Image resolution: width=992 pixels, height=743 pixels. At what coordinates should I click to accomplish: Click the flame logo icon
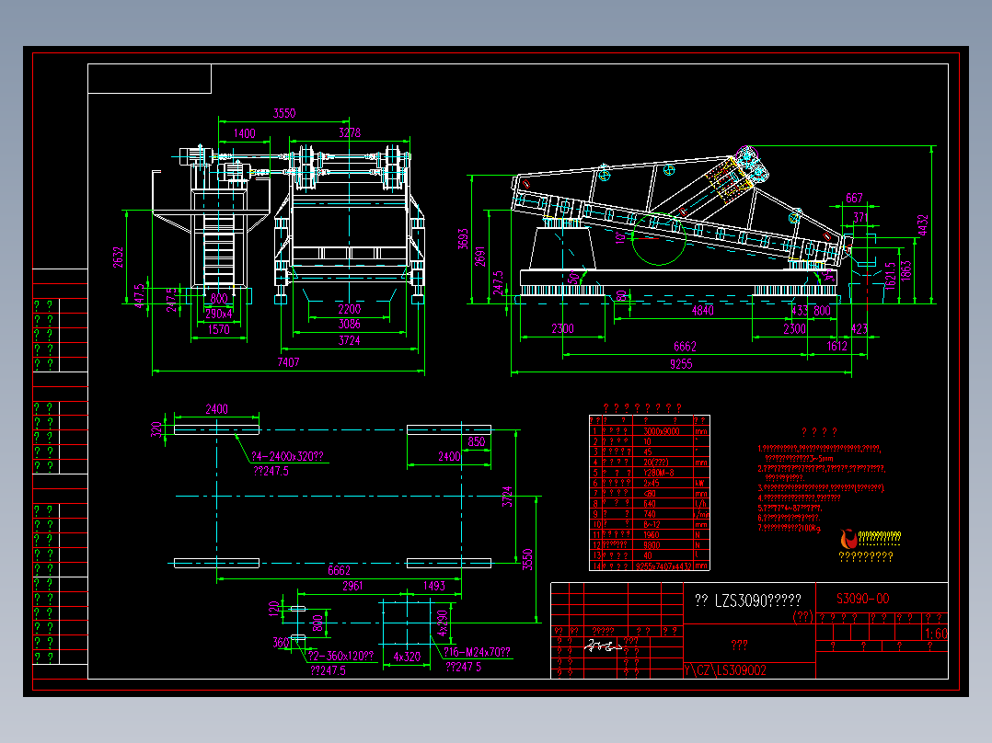[848, 539]
